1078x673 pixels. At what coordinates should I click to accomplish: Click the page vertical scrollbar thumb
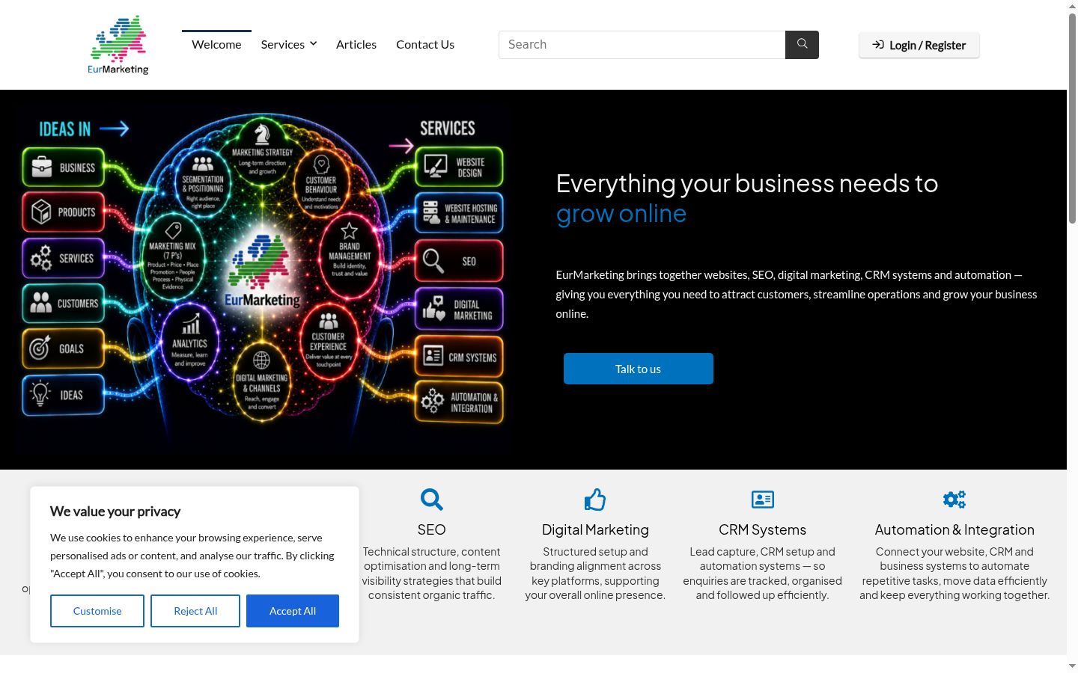coord(1072,120)
